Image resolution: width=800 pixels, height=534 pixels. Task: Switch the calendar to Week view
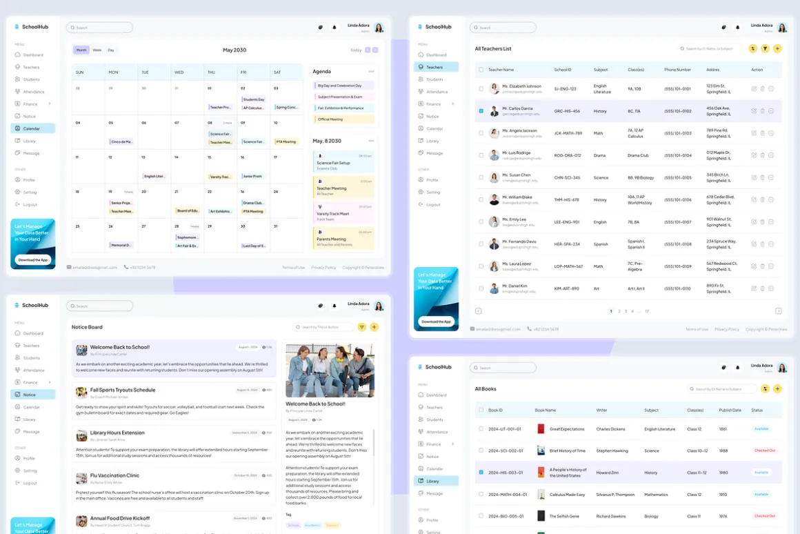click(x=97, y=50)
